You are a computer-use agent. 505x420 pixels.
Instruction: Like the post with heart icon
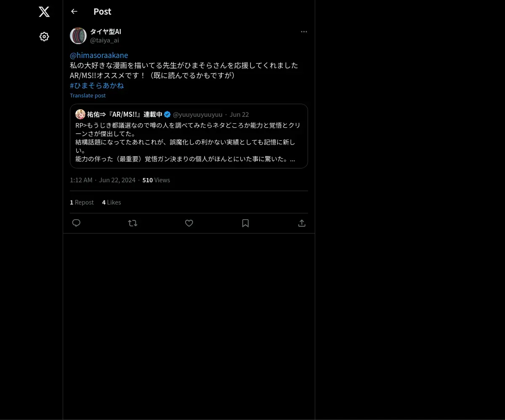(x=189, y=223)
